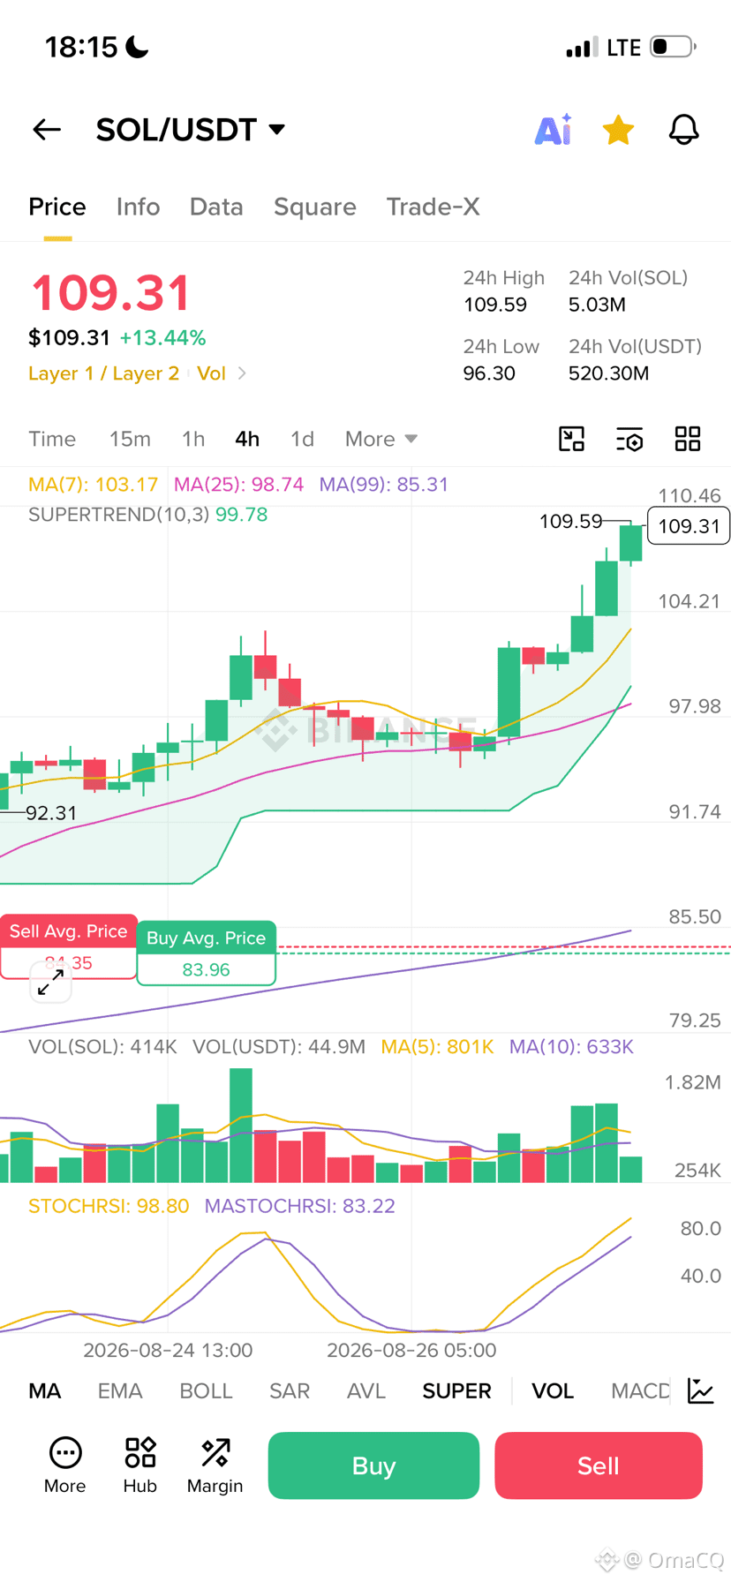Toggle the MA indicator
Screen dimensions: 731x1582
pos(45,1390)
